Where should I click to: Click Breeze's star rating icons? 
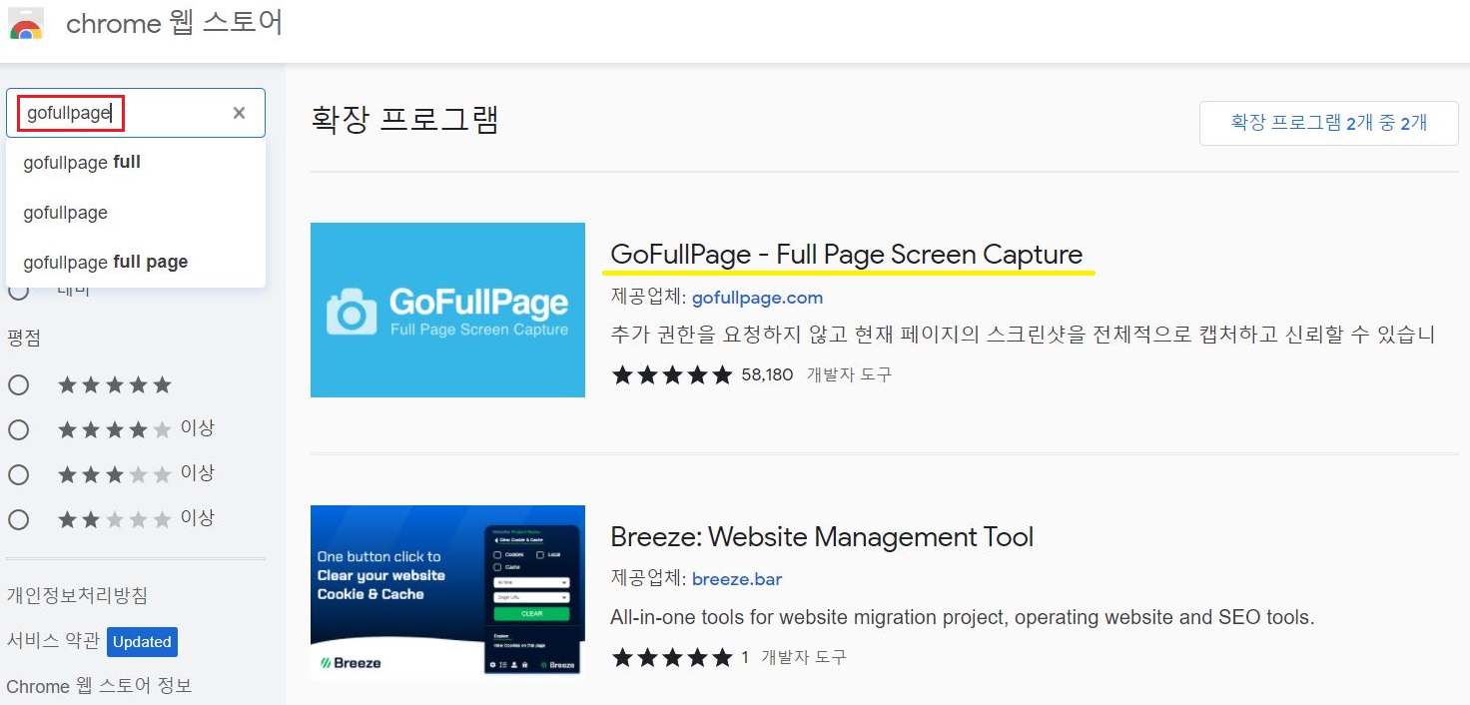[x=672, y=658]
